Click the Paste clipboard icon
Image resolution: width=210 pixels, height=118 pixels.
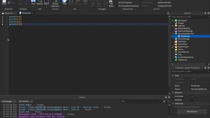tap(4, 2)
